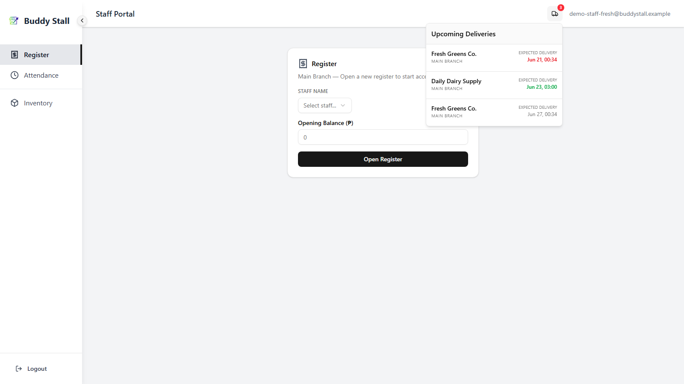Select the Daily Dairy Supply delivery row
The width and height of the screenshot is (684, 384).
494,85
